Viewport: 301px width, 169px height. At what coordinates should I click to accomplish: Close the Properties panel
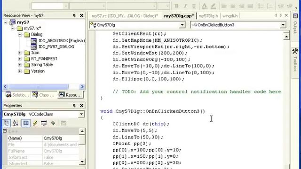point(81,105)
